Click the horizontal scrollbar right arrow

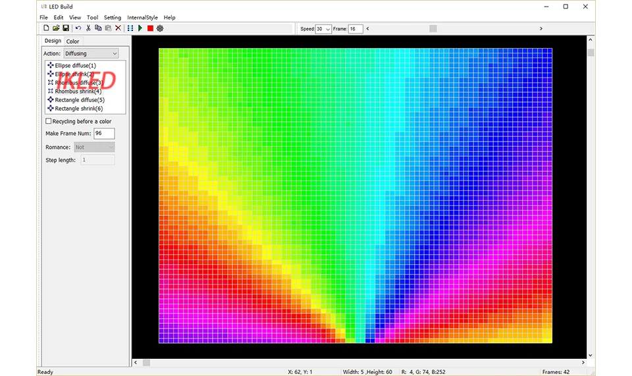[583, 363]
